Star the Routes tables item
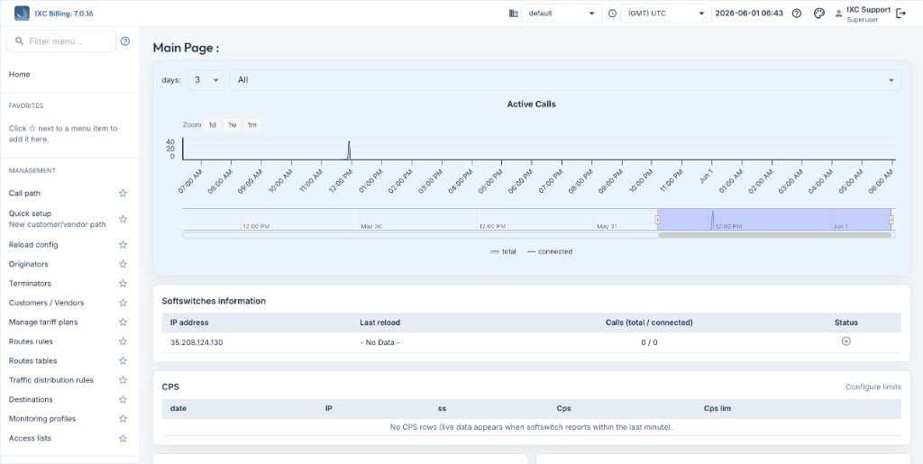The width and height of the screenshot is (923, 464). (x=123, y=360)
